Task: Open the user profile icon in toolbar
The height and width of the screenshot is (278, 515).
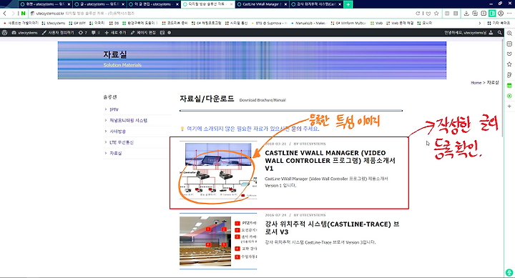Action: click(x=501, y=14)
